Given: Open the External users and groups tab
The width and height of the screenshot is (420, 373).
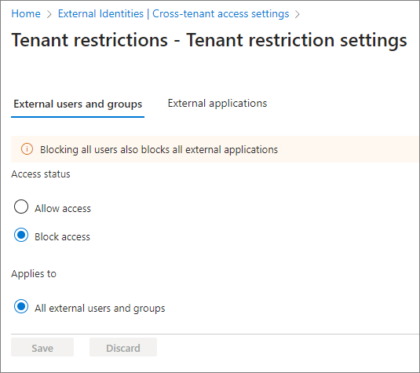Looking at the screenshot, I should 78,104.
